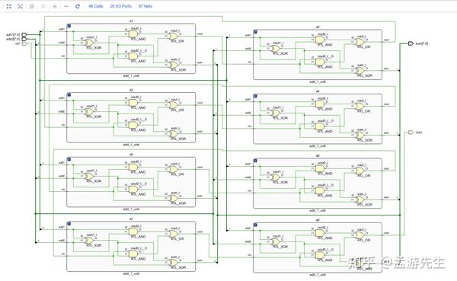Click the regenerate schematic refresh icon
The height and width of the screenshot is (281, 457).
78,6
